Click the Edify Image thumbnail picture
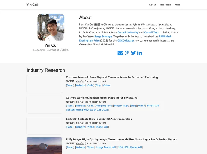 (44, 146)
